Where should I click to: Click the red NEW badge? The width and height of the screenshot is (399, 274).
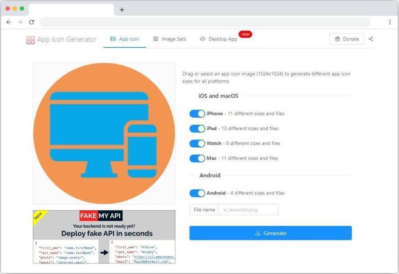click(245, 34)
